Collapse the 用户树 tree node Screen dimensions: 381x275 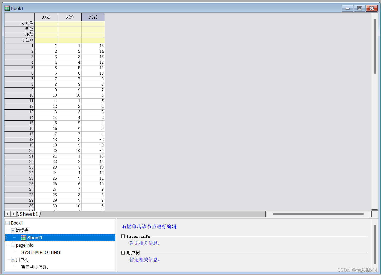[13, 260]
